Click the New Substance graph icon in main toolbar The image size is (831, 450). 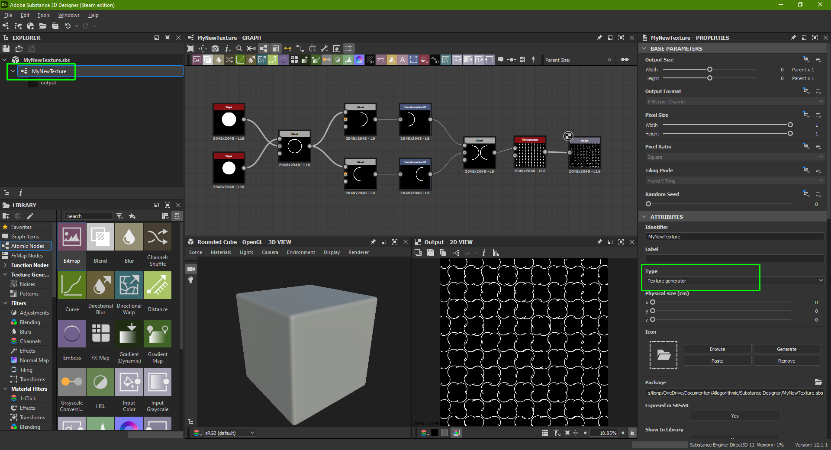(x=6, y=26)
